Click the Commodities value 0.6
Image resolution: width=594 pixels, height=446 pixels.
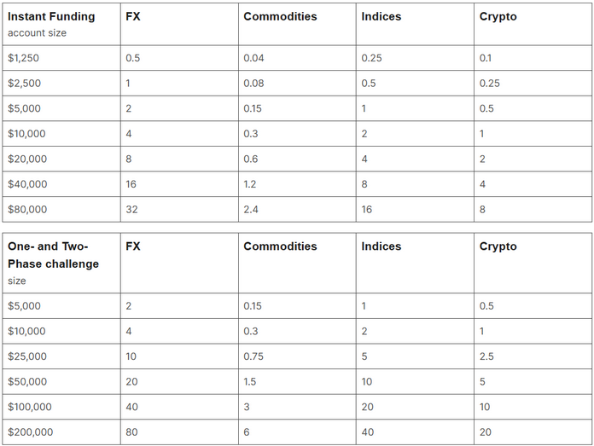click(251, 159)
